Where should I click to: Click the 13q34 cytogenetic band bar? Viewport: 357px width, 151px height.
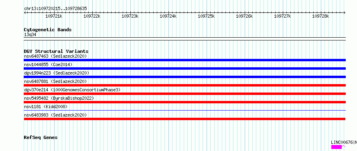tap(185, 39)
